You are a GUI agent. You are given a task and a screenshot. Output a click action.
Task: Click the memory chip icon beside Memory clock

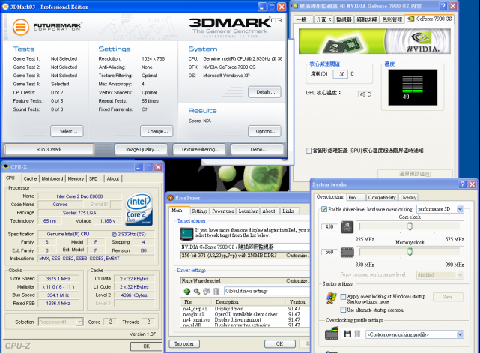[x=347, y=253]
